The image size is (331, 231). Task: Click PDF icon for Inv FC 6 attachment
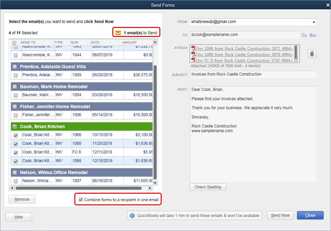(x=194, y=60)
